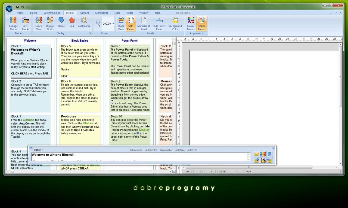Close the Power Panel with its X
Image resolution: width=348 pixels, height=208 pixels.
(x=274, y=148)
